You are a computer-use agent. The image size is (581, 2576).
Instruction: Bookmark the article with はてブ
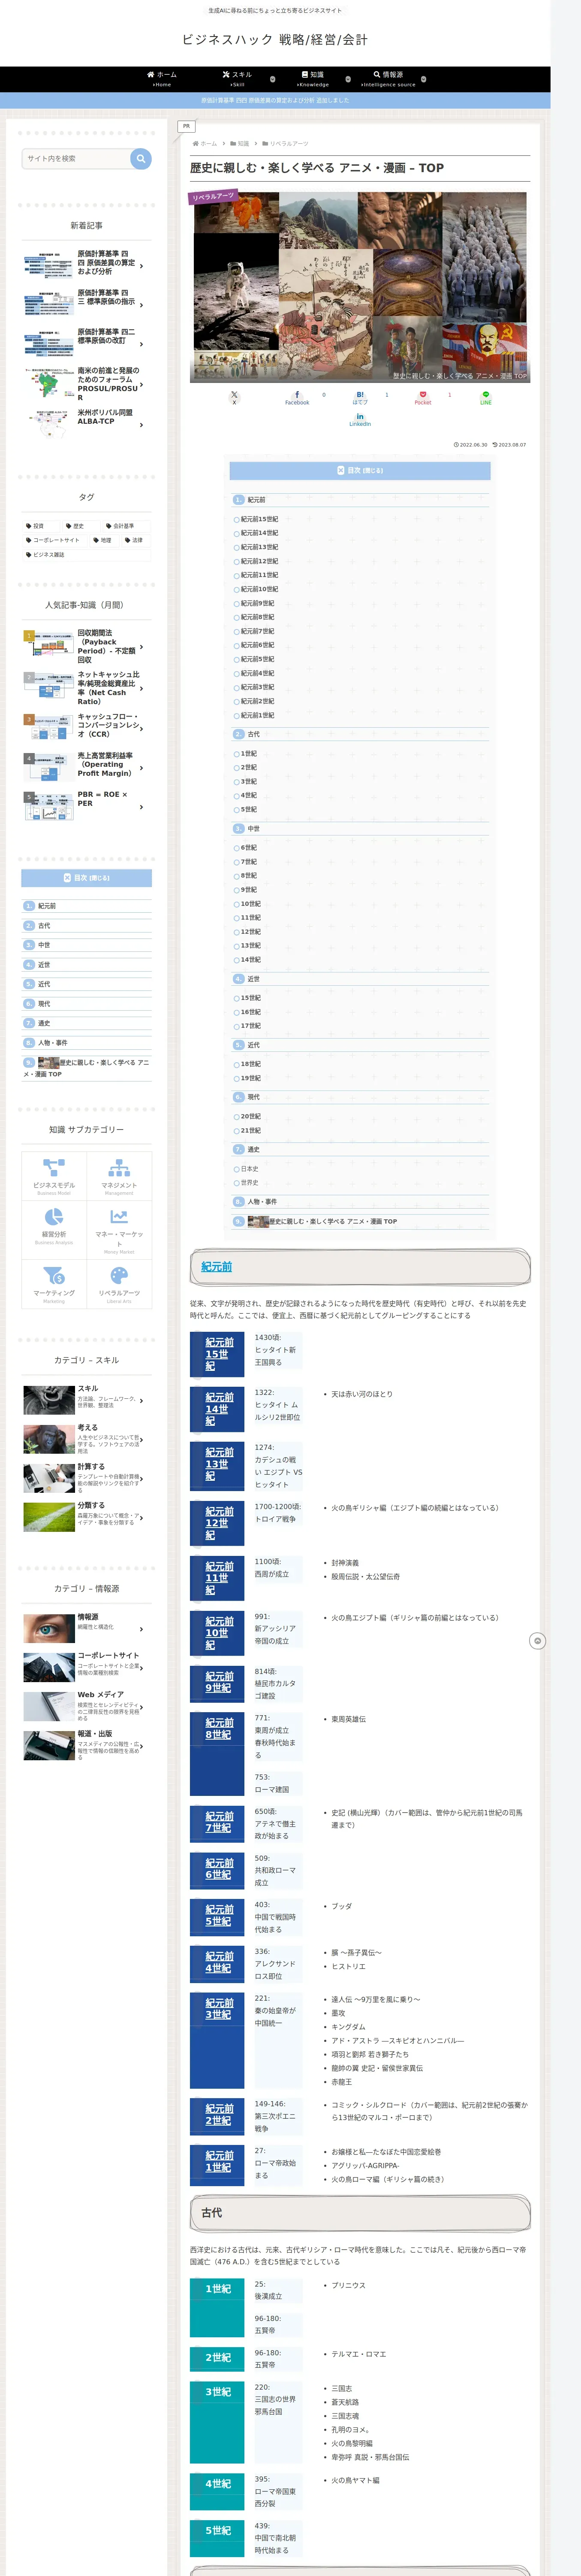point(359,397)
